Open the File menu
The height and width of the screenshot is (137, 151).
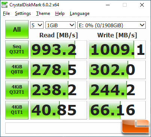6,13
